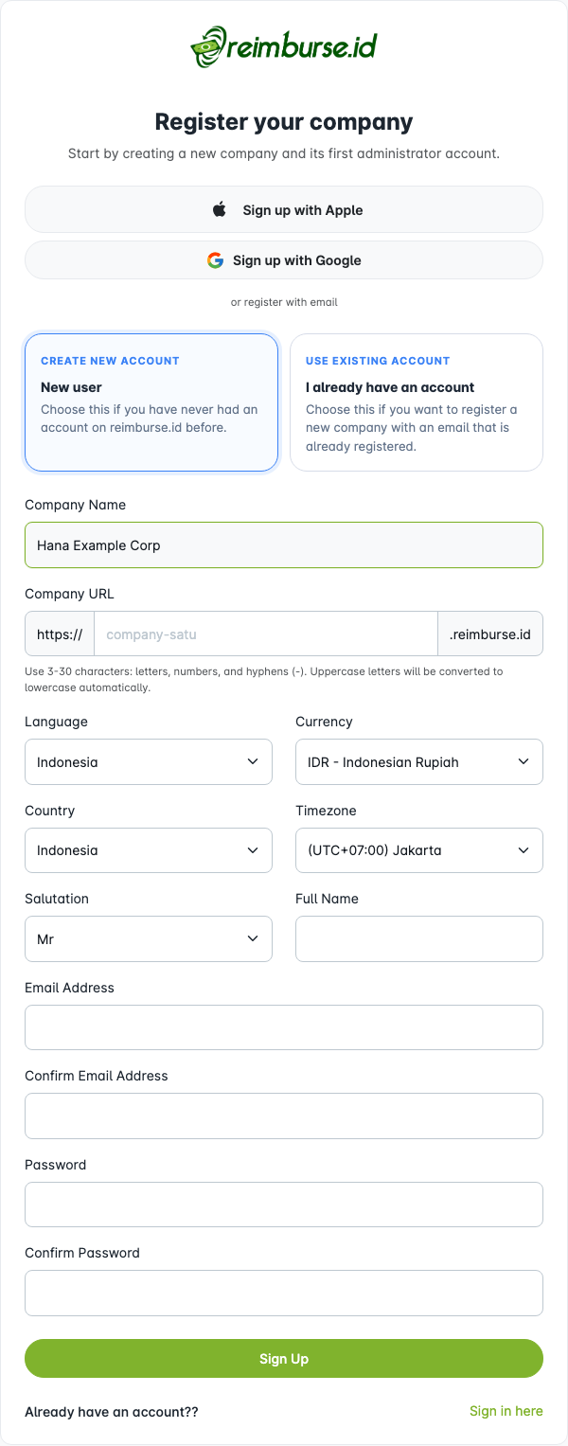Click the chevron on the Salutation selector
Screen dimensions: 568x1446
[x=253, y=938]
